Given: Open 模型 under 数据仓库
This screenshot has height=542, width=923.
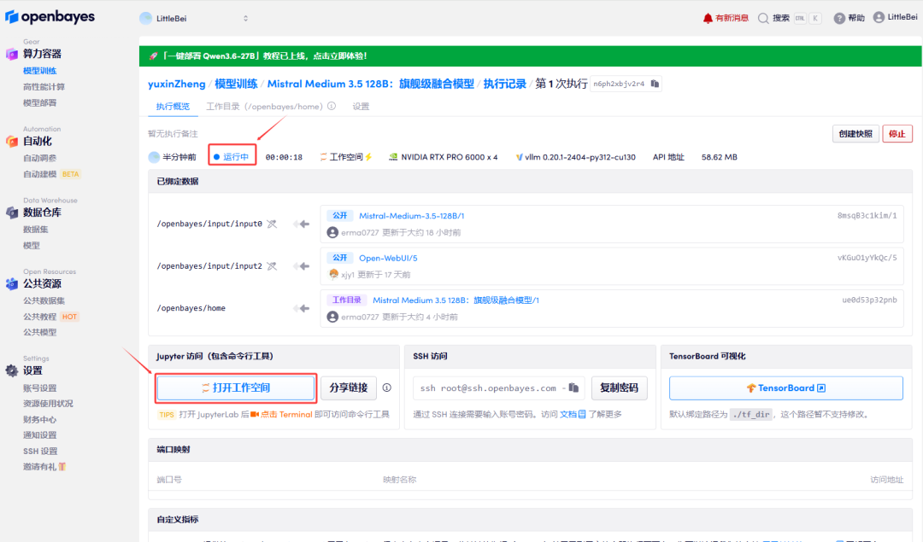Looking at the screenshot, I should tap(32, 245).
